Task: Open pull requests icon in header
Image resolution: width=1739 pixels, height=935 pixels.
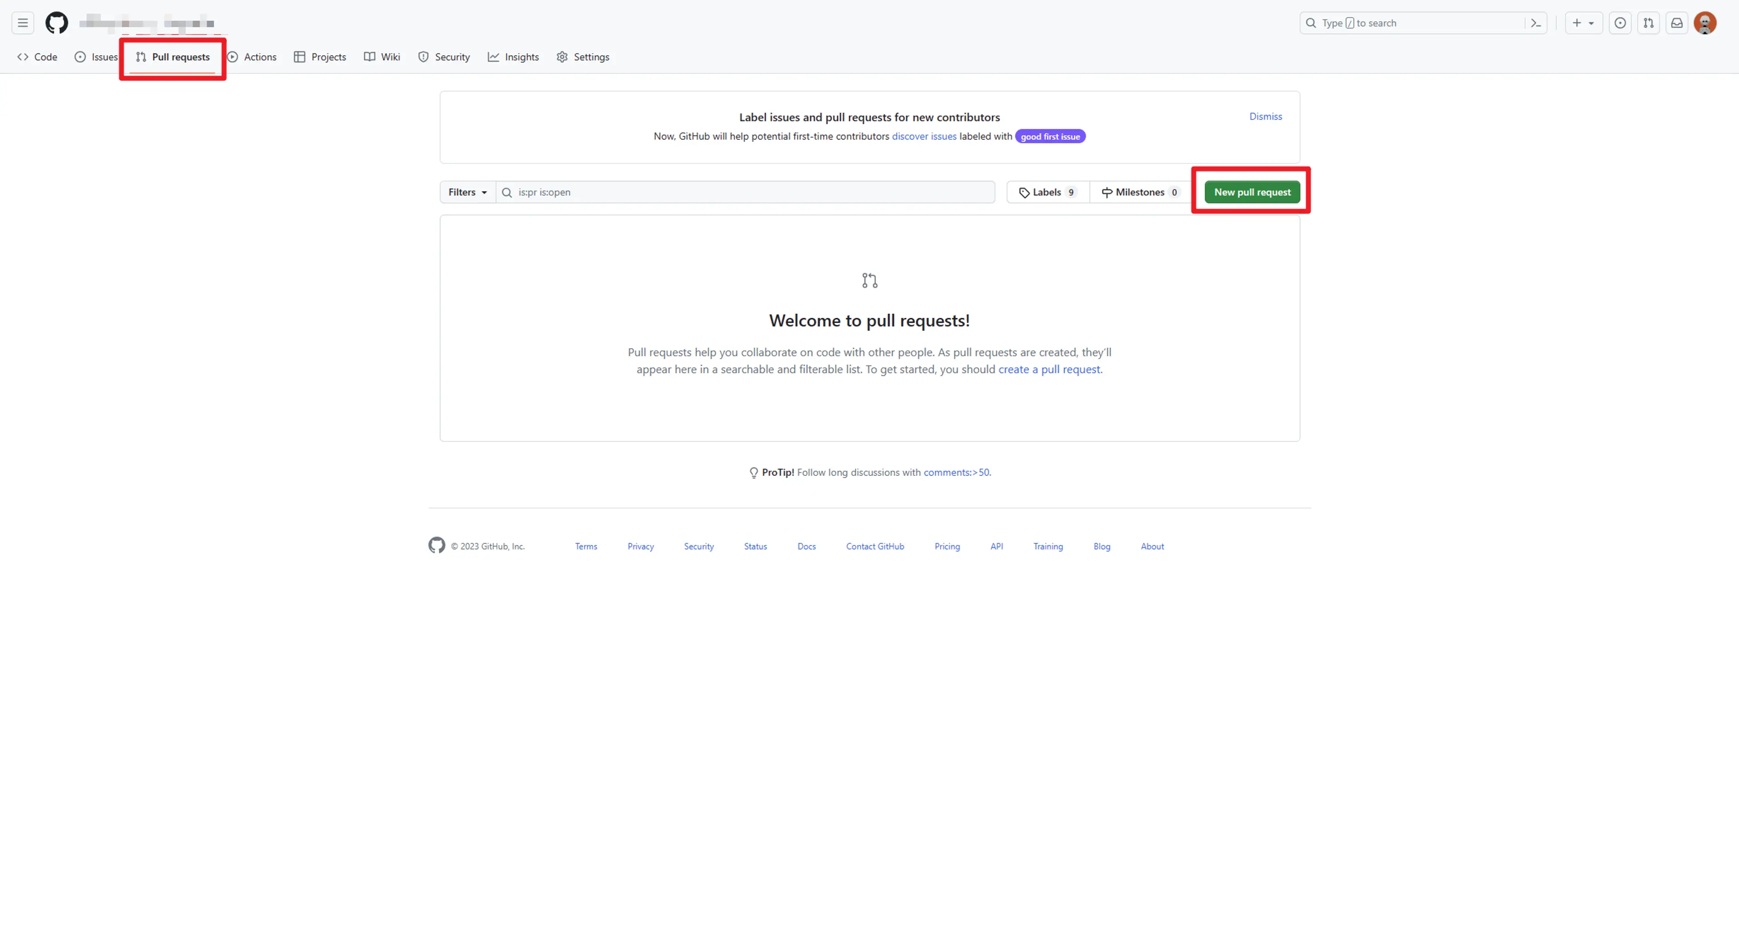Action: [x=1648, y=23]
